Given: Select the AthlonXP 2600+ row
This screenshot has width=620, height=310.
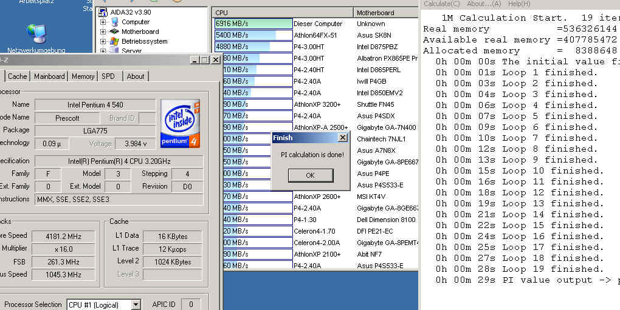Looking at the screenshot, I should tap(317, 197).
